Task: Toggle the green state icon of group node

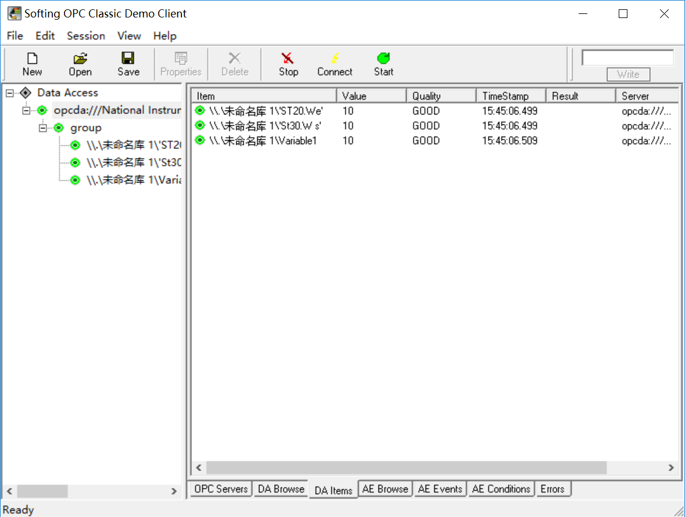Action: pos(59,128)
